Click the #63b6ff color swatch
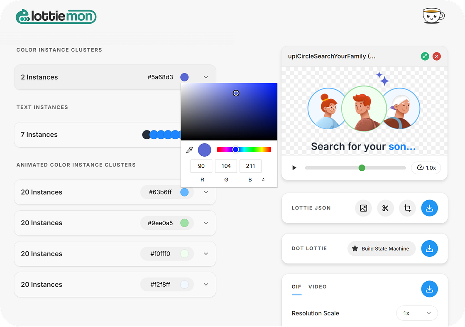Screen dimensions: 465x327 pos(184,192)
